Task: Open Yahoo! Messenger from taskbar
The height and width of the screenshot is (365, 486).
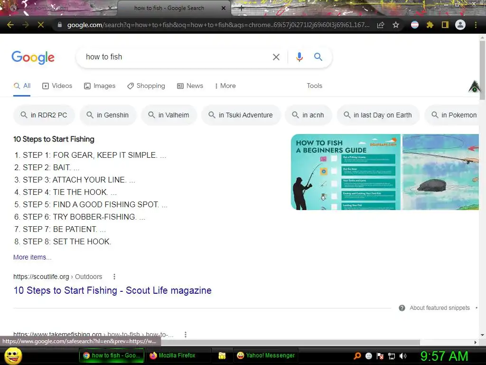Action: point(266,355)
